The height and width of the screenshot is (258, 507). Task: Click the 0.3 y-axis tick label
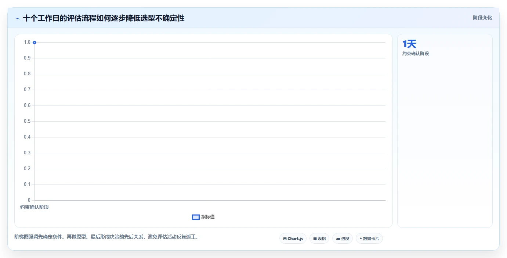[x=27, y=153]
